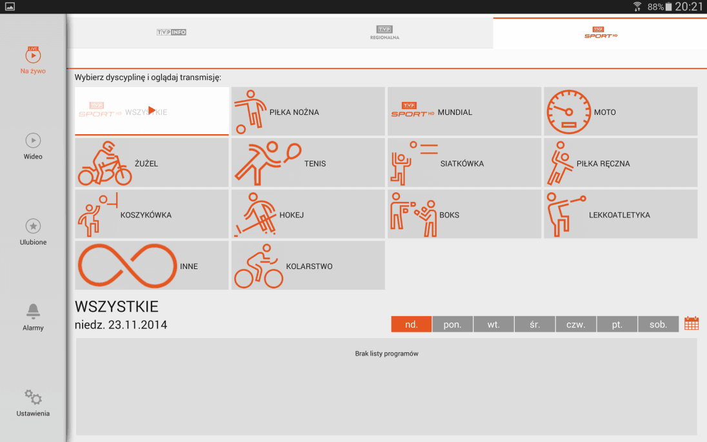The image size is (707, 442).
Task: Select the pon. day button
Action: 452,325
